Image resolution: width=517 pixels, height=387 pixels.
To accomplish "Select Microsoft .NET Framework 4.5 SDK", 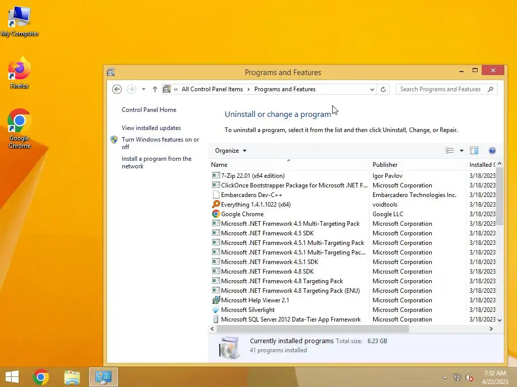I will 353,233.
